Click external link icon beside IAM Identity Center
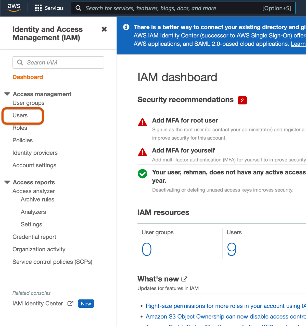The image size is (306, 326). pyautogui.click(x=70, y=303)
